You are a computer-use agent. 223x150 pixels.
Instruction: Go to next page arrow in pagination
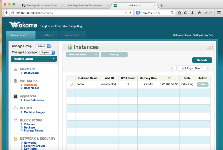click(208, 68)
